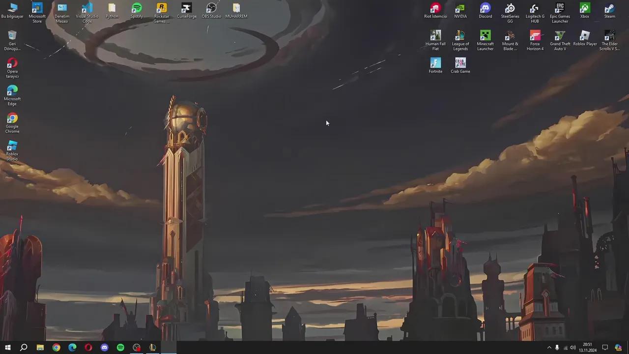629x354 pixels.
Task: Select Grand Theft Auto V icon
Action: click(560, 41)
